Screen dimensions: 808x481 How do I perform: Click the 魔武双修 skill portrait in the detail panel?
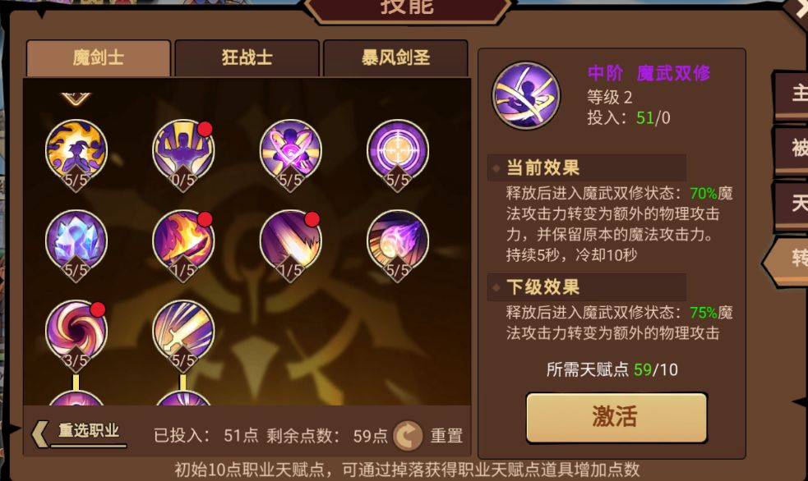526,96
